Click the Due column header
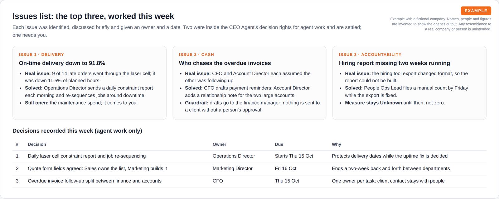The width and height of the screenshot is (499, 199). click(279, 144)
